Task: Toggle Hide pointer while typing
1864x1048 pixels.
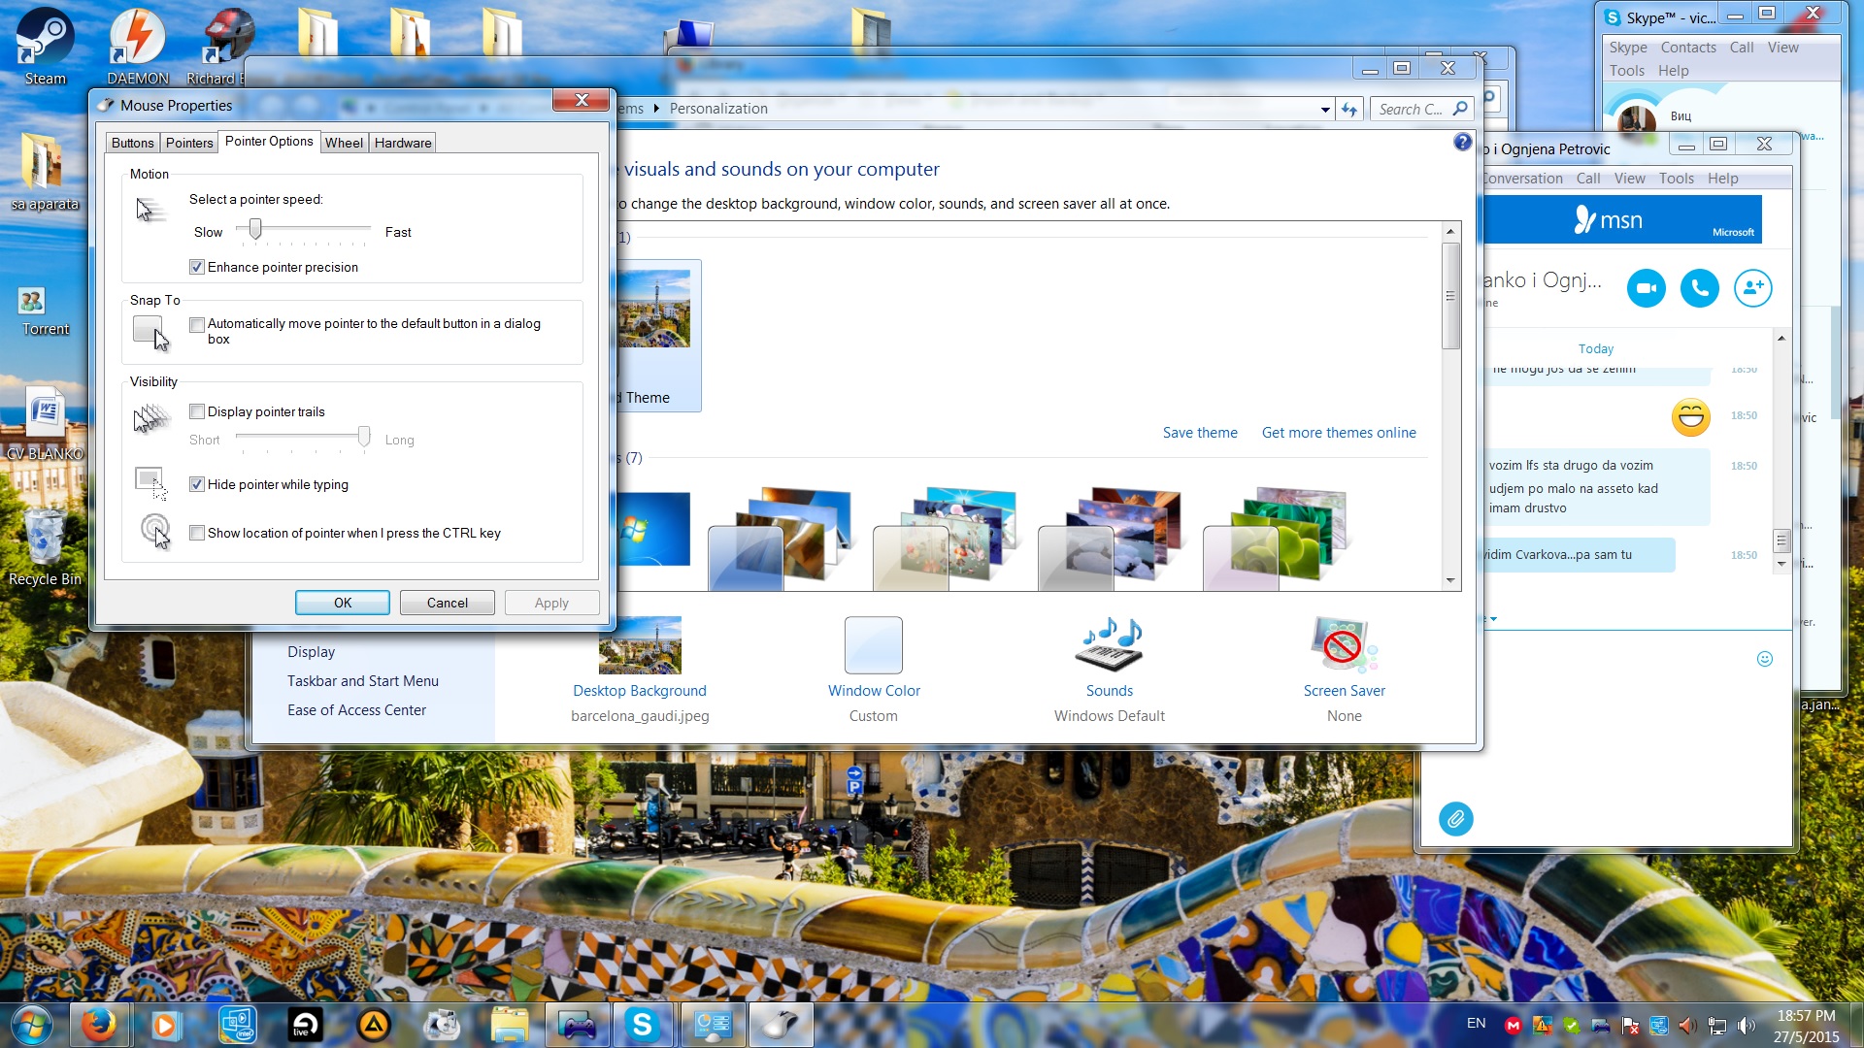Action: coord(197,484)
